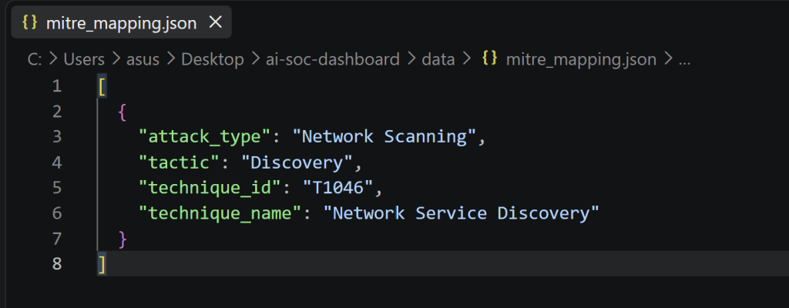Expand the breadcrumb ellipsis symbols
The height and width of the screenshot is (308, 789).
pos(684,59)
